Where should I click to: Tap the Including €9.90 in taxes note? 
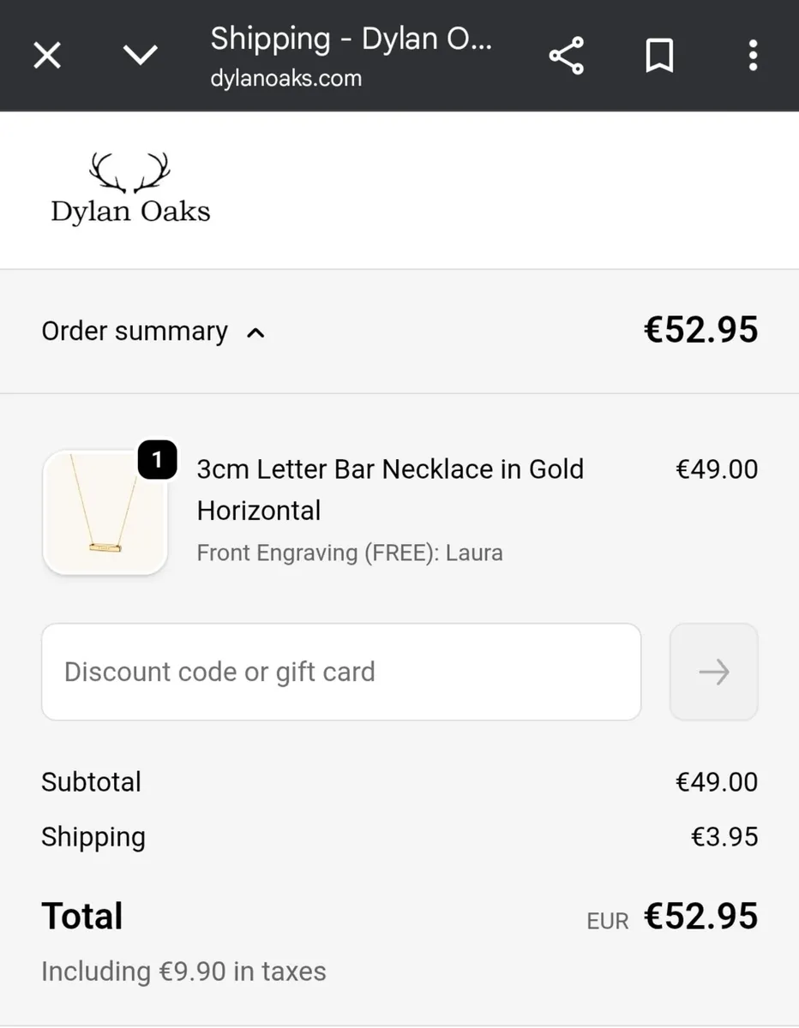183,971
